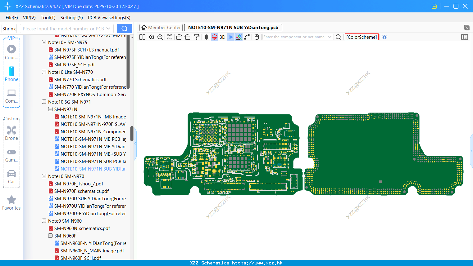Click the file tree vertical scrollbar
This screenshot has height=266, width=473.
pyautogui.click(x=132, y=134)
